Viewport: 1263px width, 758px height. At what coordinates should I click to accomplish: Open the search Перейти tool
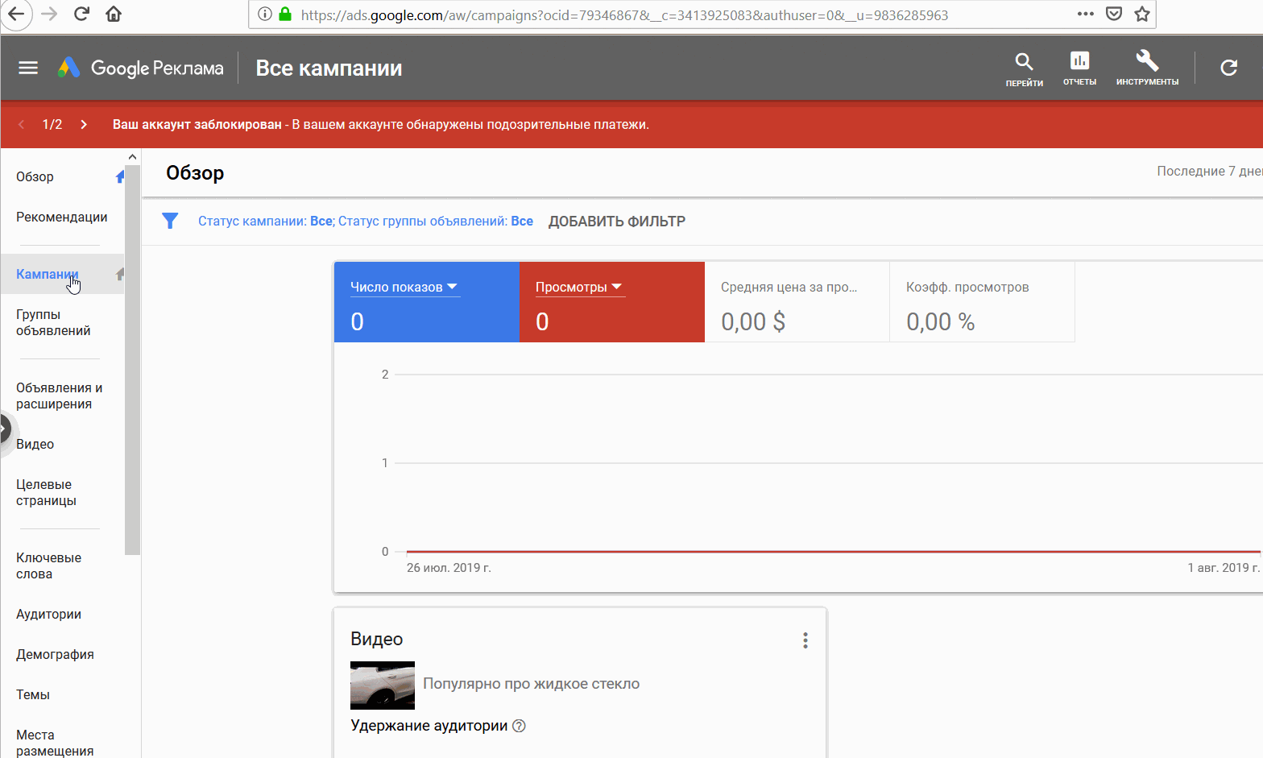[1024, 69]
